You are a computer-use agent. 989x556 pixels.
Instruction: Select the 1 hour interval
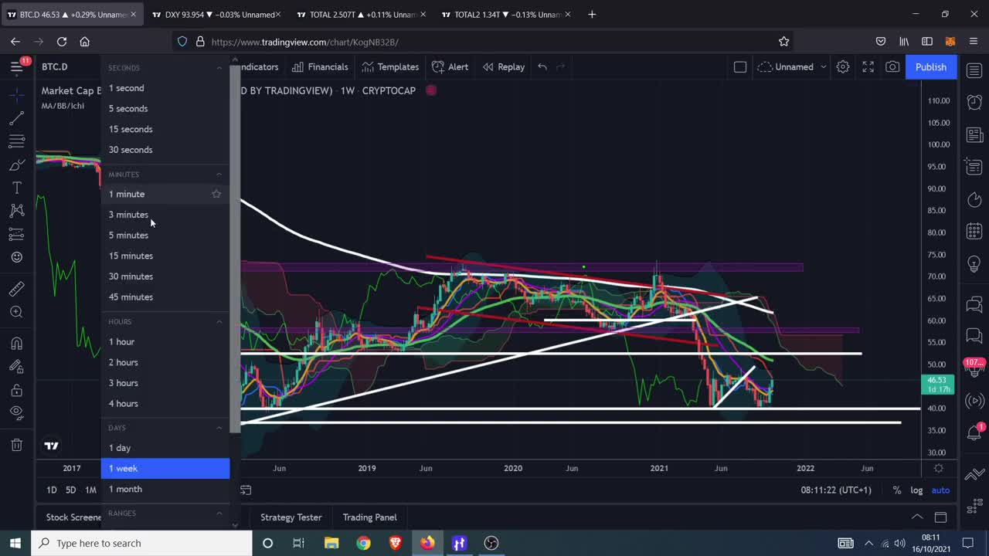tap(165, 341)
